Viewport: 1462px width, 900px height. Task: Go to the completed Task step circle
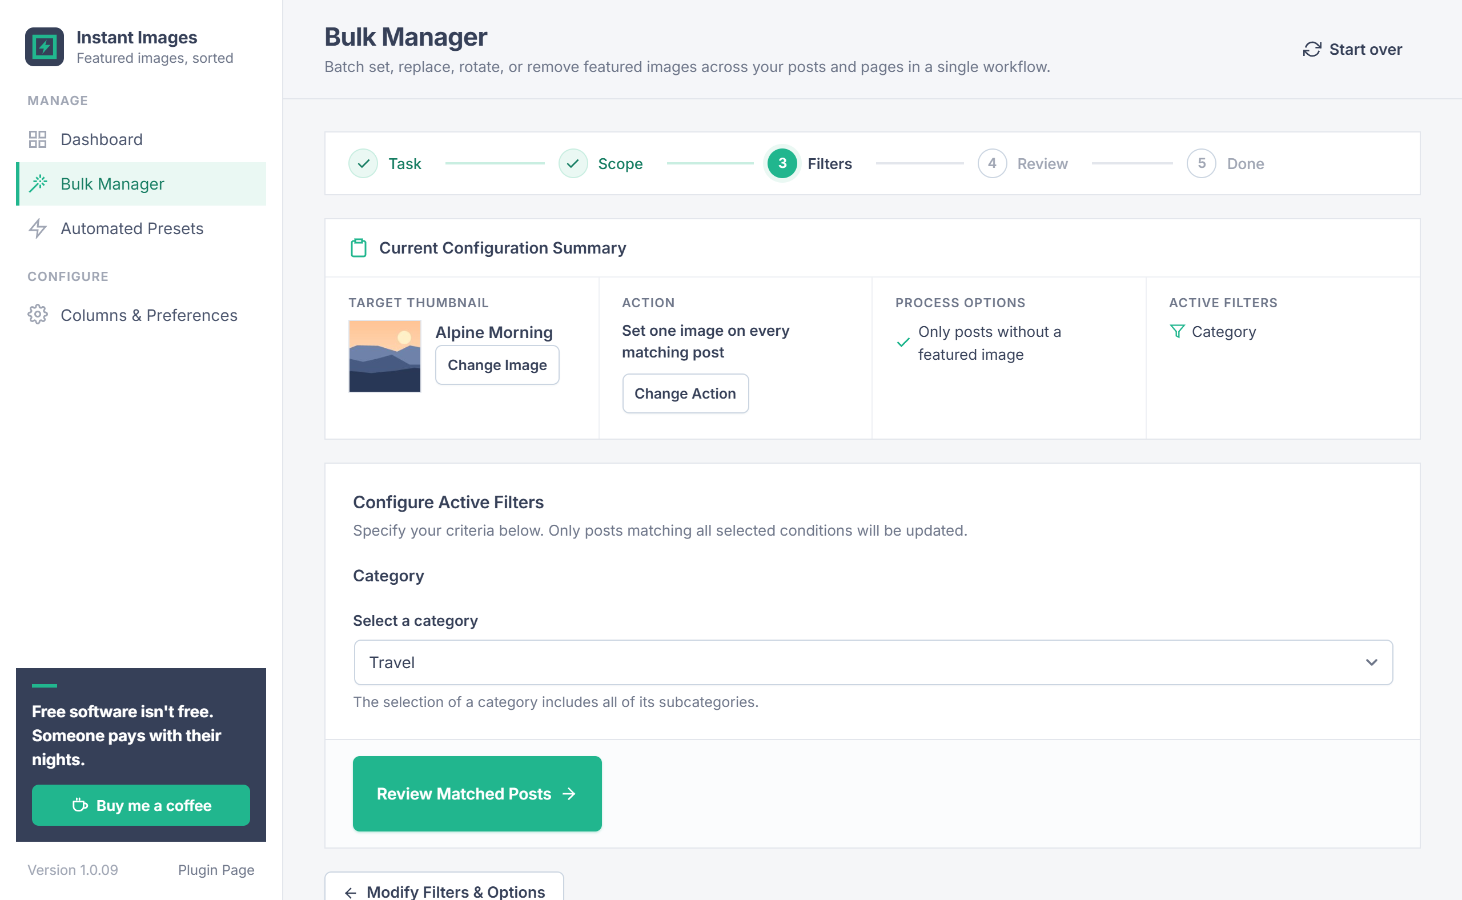363,163
